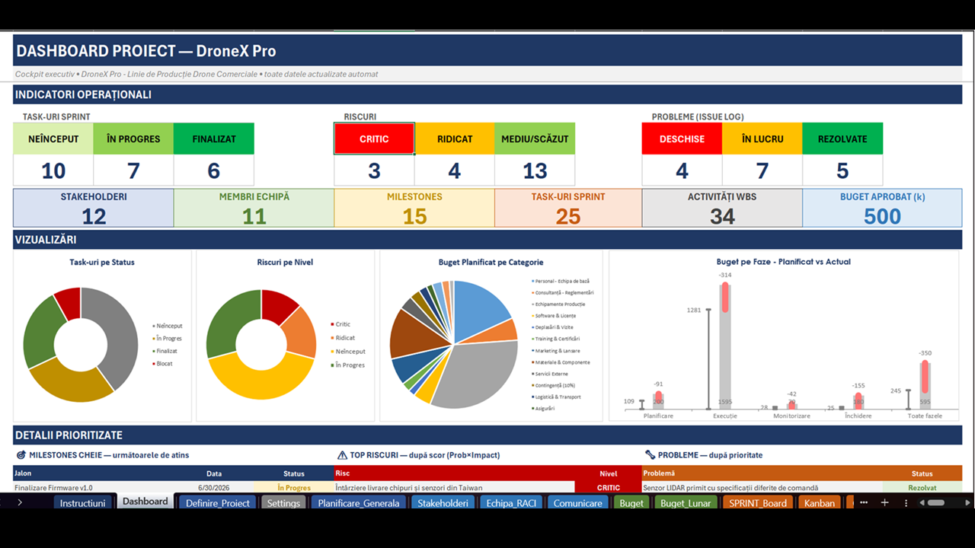
Task: Click the next-sheet navigation arrow
Action: tap(20, 502)
